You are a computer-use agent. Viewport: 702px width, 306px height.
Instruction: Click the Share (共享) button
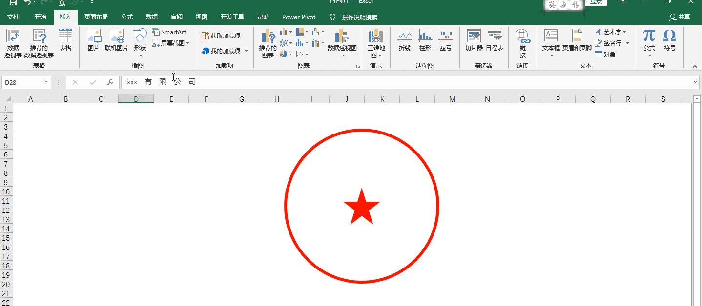pos(680,17)
